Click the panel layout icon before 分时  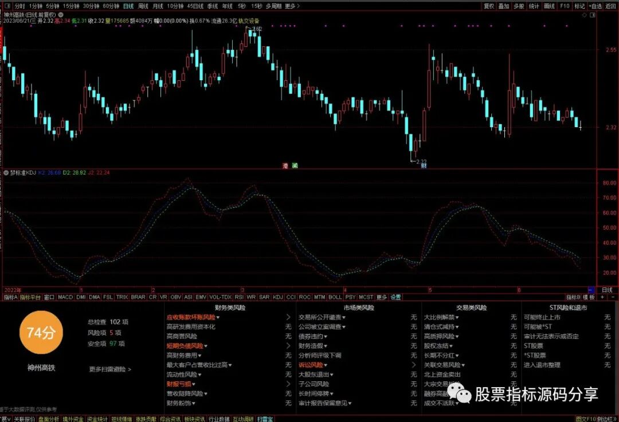[7, 6]
